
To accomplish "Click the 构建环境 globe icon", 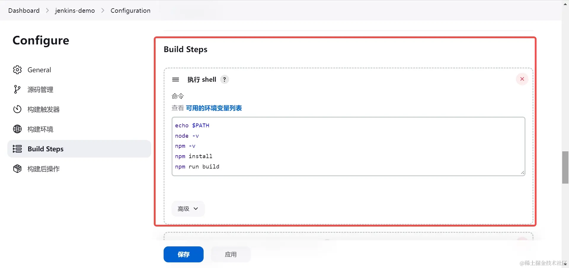I will 17,129.
